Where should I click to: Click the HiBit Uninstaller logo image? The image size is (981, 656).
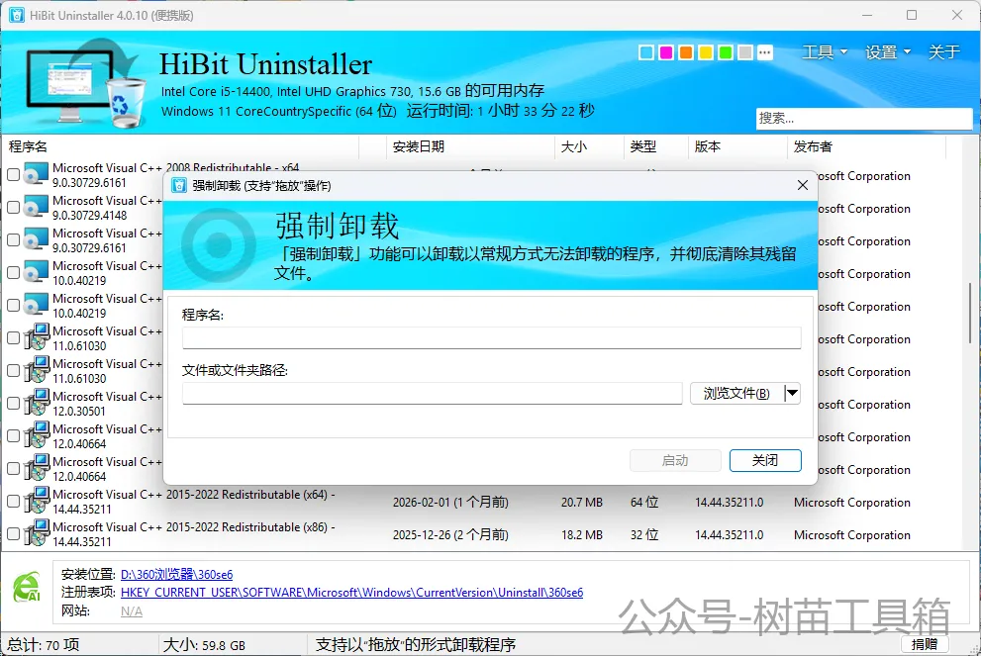(84, 84)
